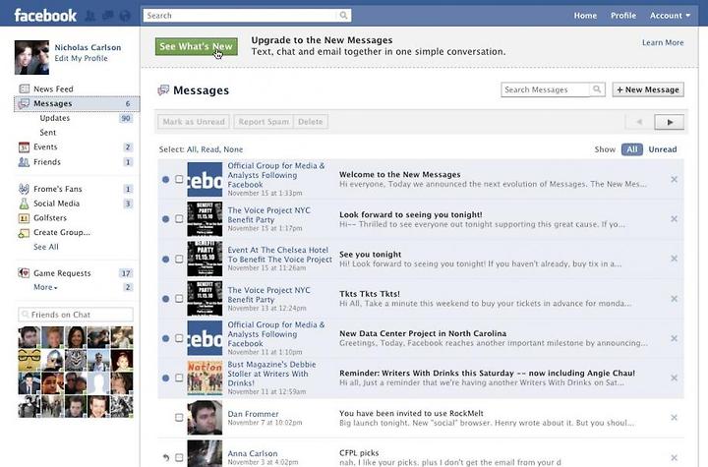Check the See you tonight message checkbox
Viewport: 708px width, 467px height.
tap(179, 259)
